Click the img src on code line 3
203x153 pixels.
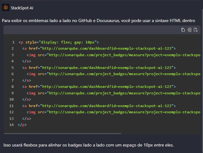click(113, 55)
